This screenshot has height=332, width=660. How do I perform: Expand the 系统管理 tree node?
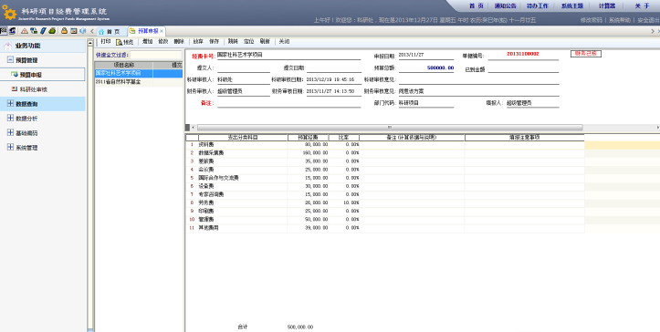(10, 147)
